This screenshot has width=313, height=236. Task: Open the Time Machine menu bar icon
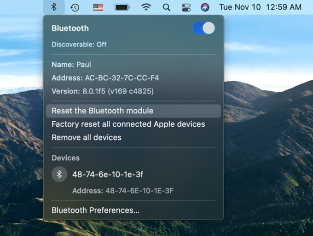(75, 7)
